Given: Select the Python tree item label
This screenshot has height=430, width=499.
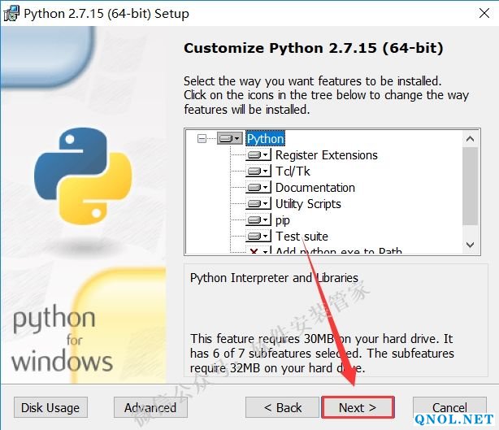Looking at the screenshot, I should coord(265,139).
